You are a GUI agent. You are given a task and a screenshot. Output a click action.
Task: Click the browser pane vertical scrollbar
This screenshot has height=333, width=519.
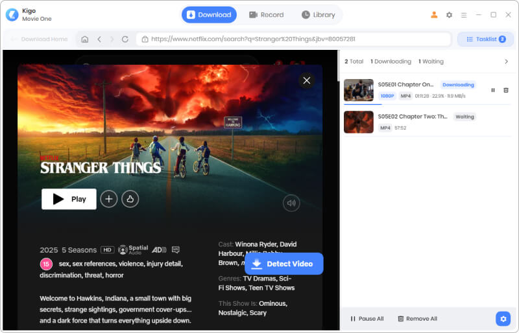[339, 65]
